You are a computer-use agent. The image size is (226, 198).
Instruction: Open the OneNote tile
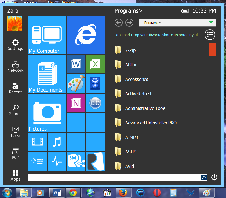[76, 103]
